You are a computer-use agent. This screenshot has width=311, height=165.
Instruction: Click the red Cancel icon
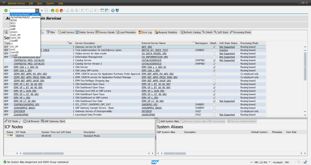[62, 11]
